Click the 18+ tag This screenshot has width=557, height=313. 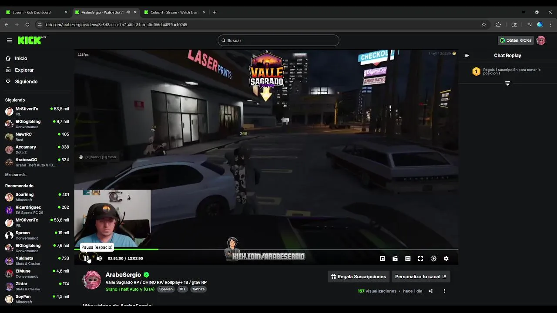pos(182,289)
